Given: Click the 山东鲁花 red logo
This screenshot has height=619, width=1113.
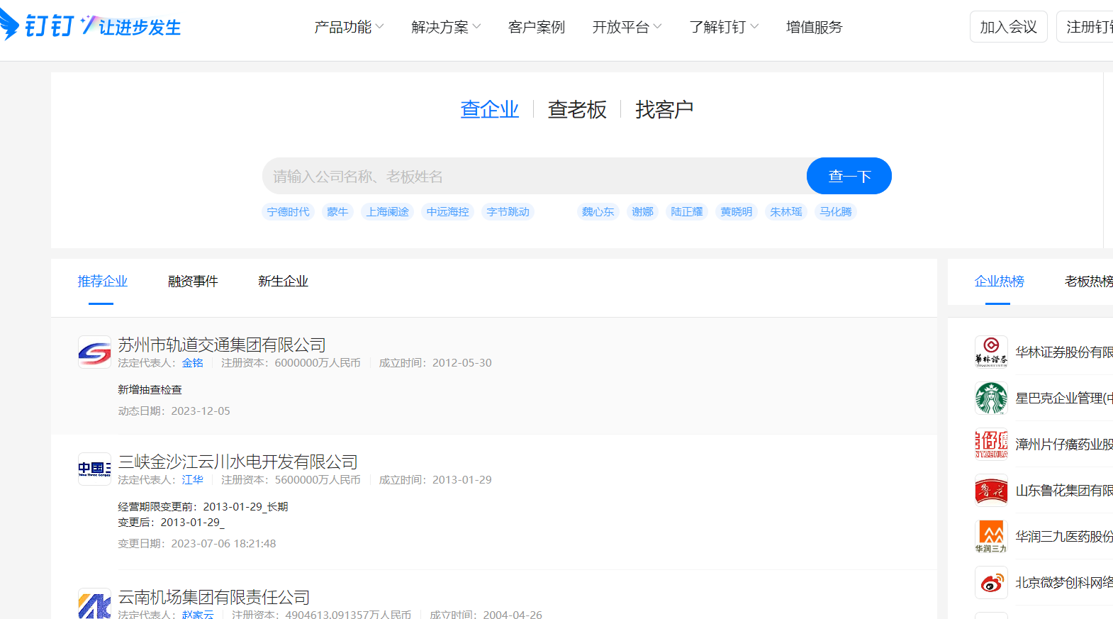Looking at the screenshot, I should pos(991,490).
